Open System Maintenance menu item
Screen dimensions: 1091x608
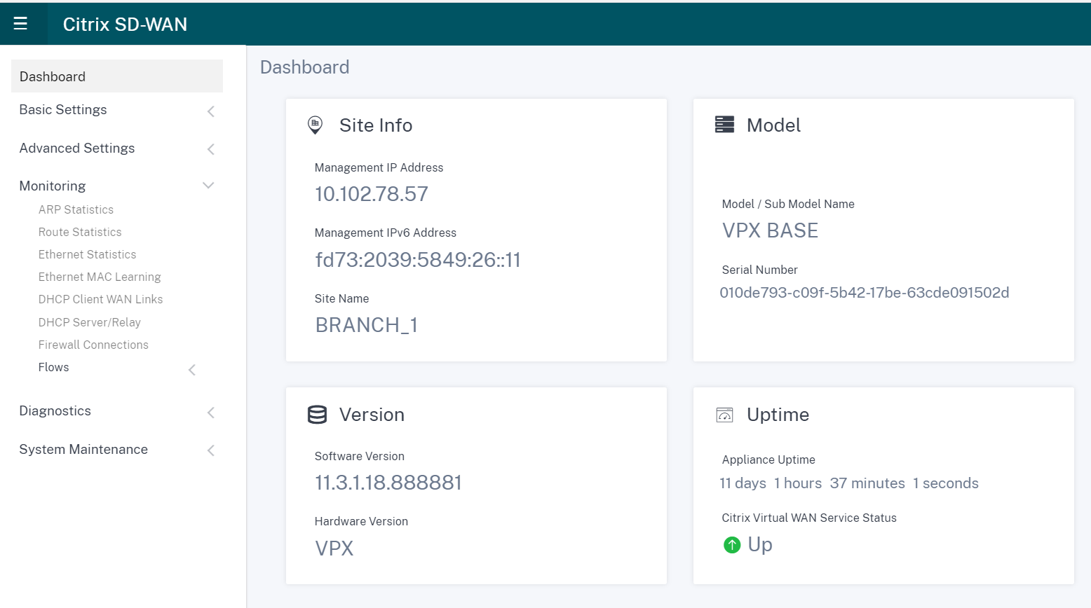coord(83,450)
